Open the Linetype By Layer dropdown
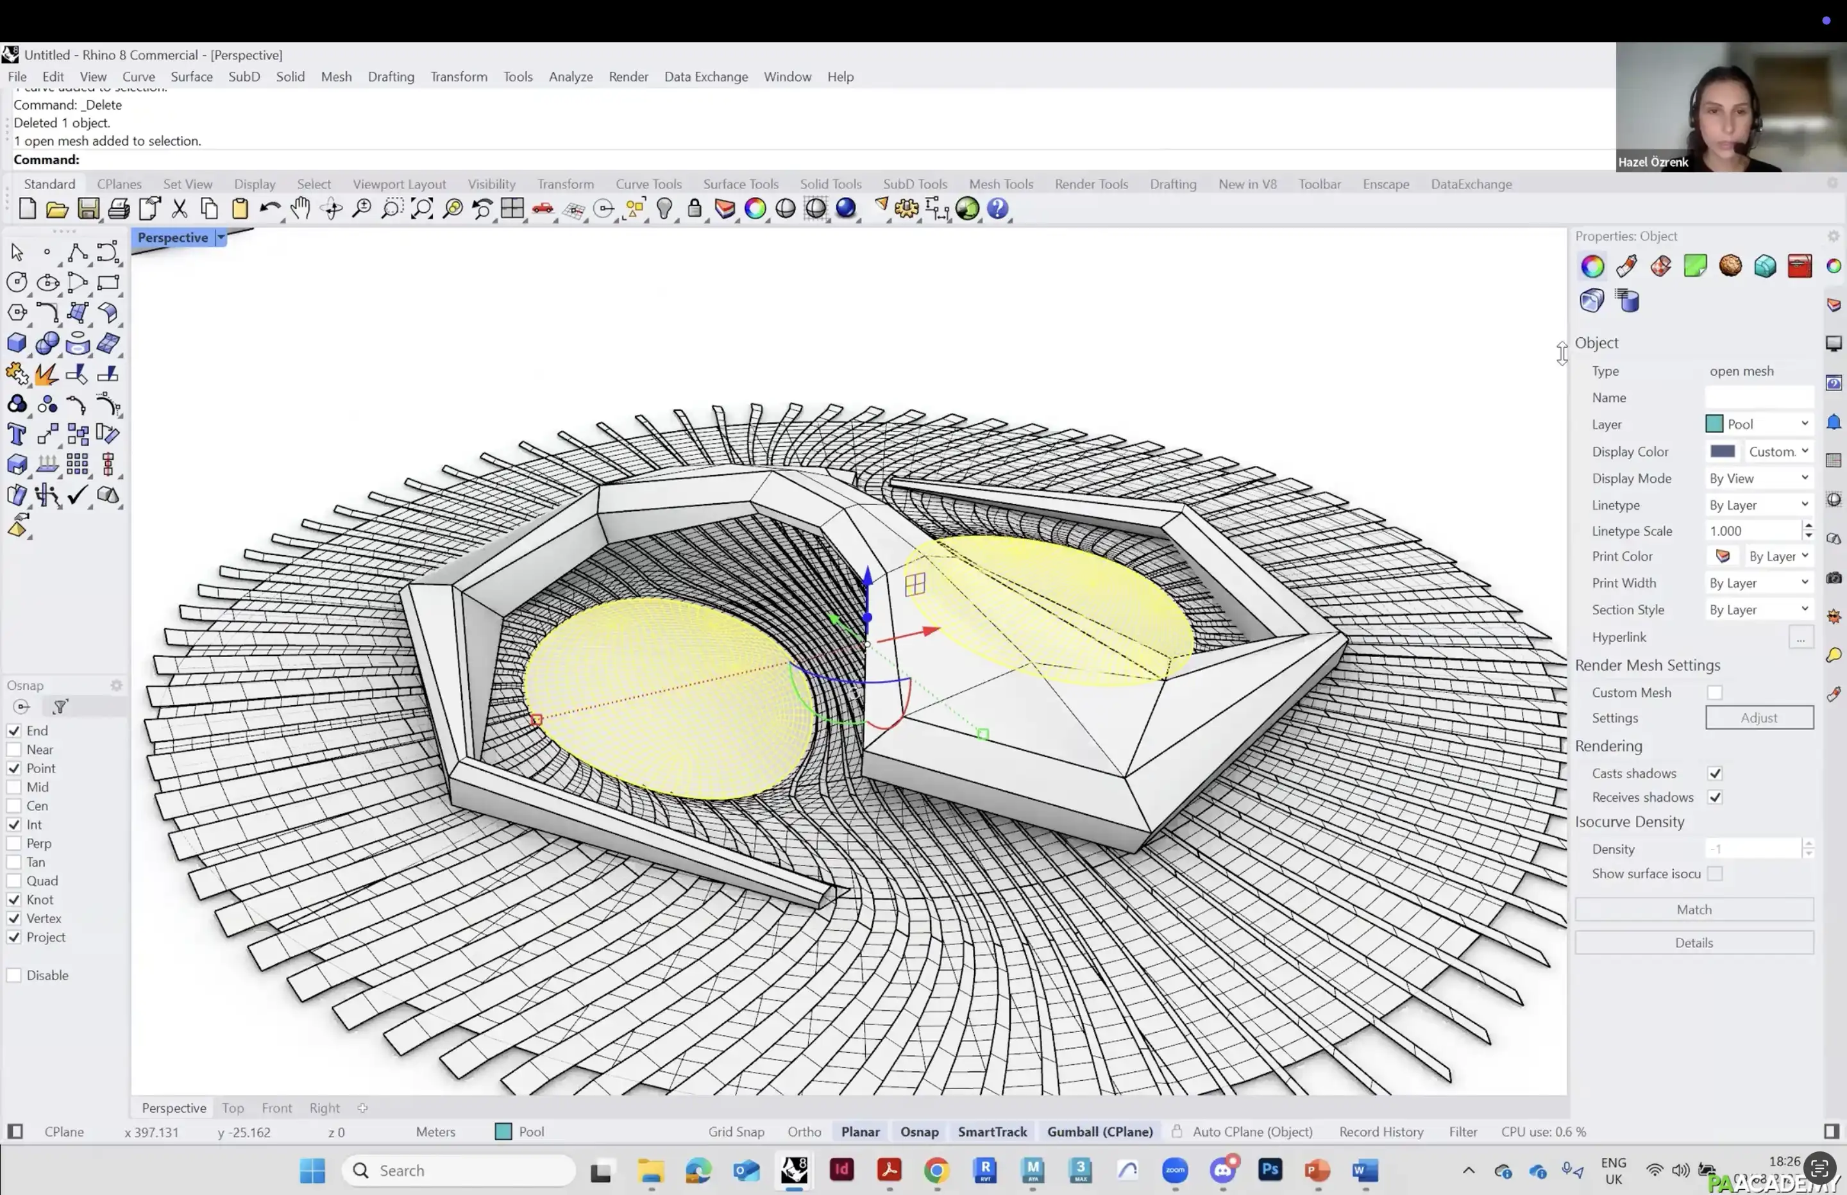Viewport: 1847px width, 1195px height. tap(1758, 505)
